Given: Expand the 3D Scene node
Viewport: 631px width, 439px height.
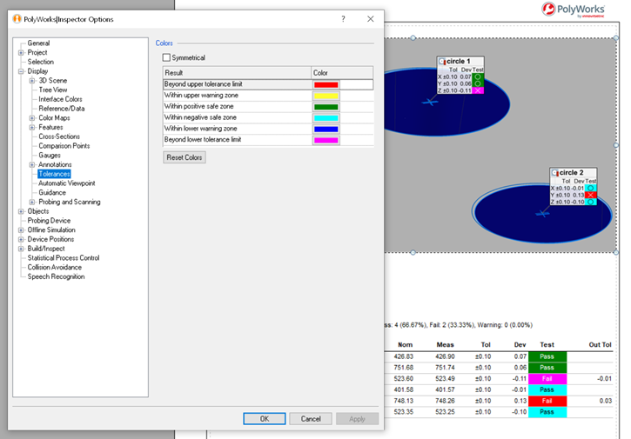Looking at the screenshot, I should (x=32, y=80).
